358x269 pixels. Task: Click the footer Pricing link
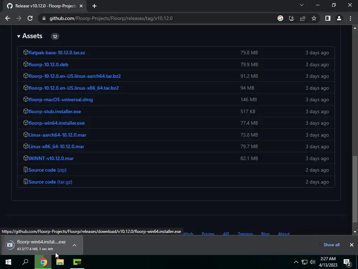click(x=208, y=234)
